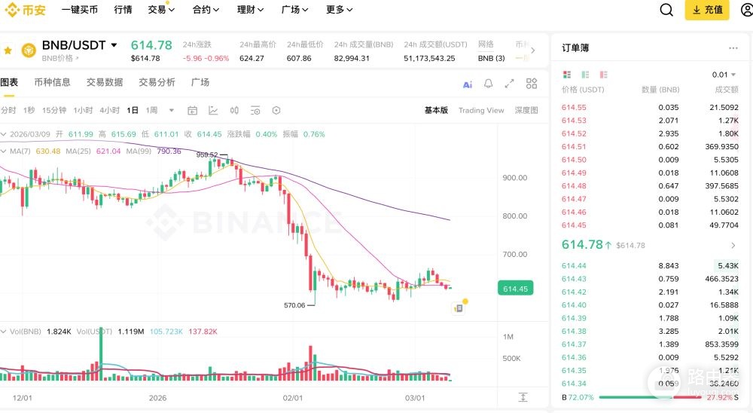Show sell orders only view
The image size is (753, 413).
coord(604,75)
